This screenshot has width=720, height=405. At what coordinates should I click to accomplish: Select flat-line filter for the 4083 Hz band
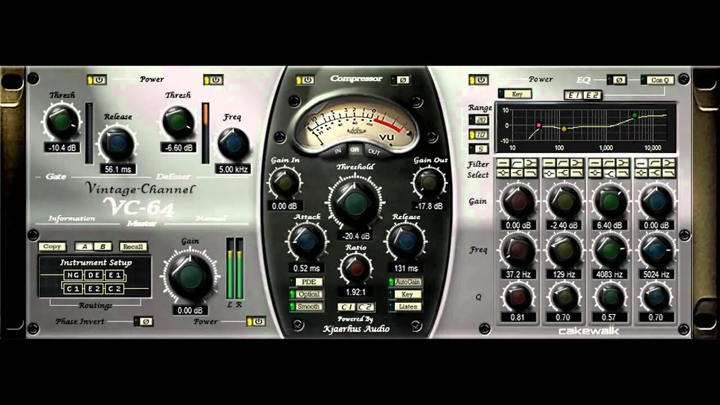pyautogui.click(x=595, y=163)
